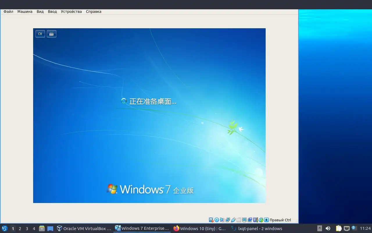Click the recording status indicator
The height and width of the screenshot is (233, 372).
click(x=250, y=220)
